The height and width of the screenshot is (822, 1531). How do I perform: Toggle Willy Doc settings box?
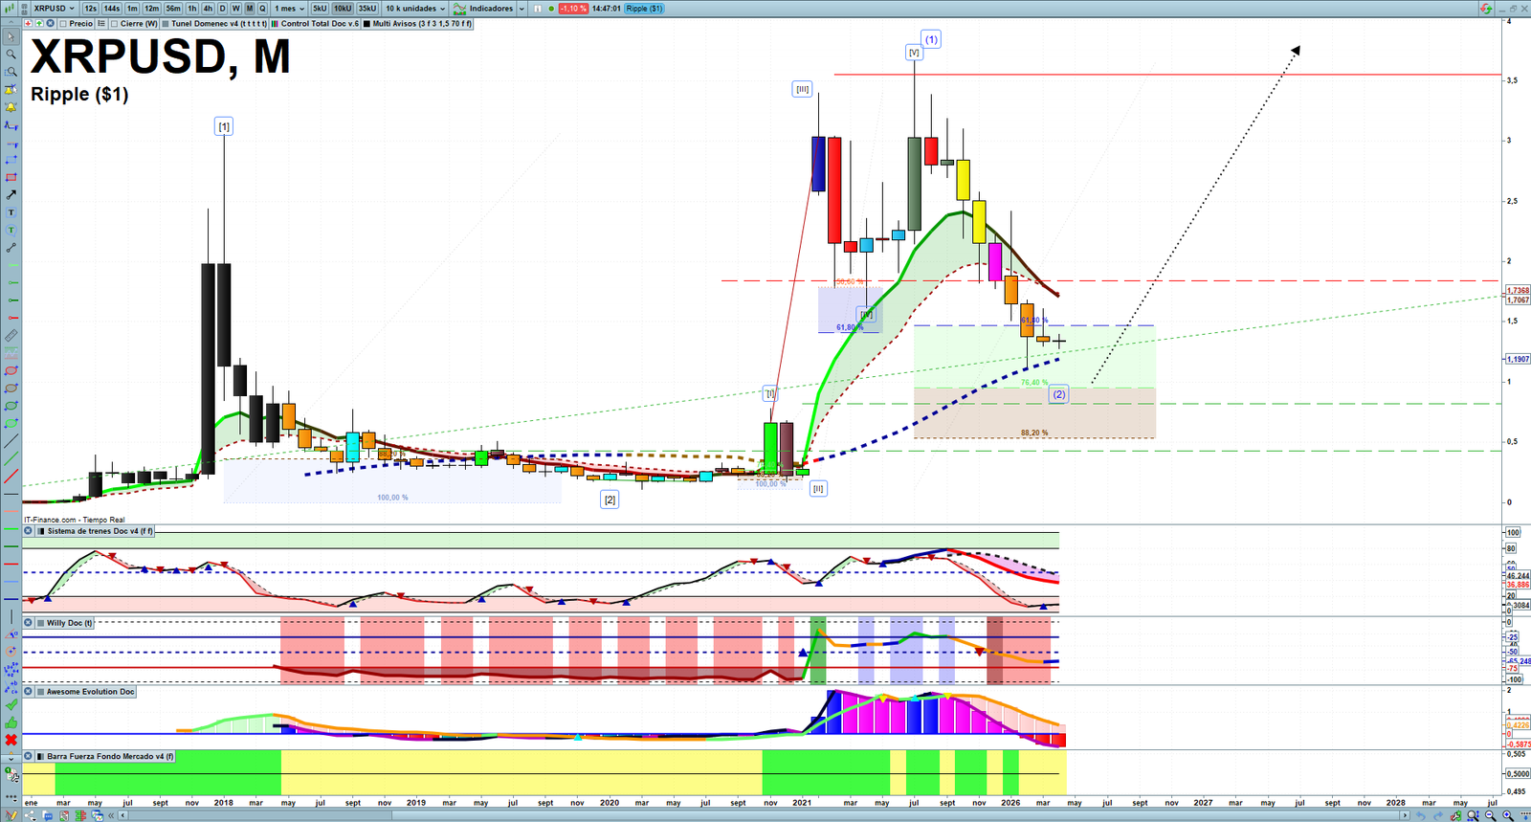point(40,623)
